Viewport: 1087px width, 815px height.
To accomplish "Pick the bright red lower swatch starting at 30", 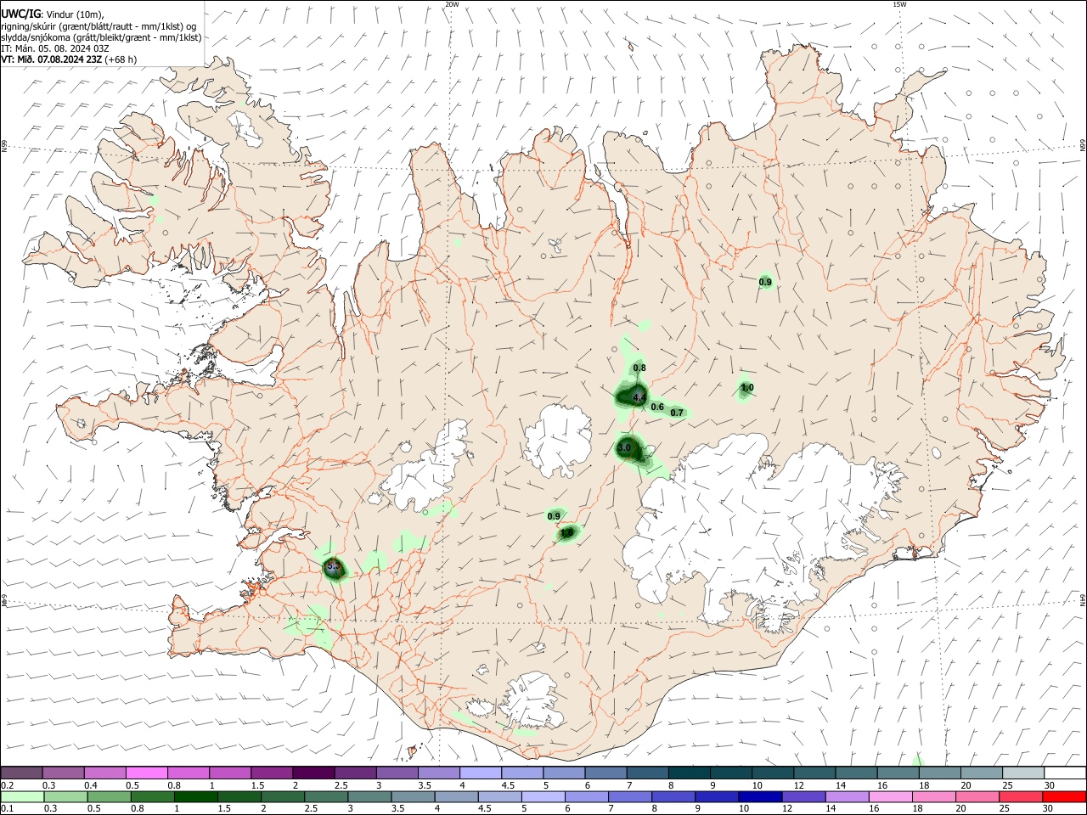I will click(x=1064, y=796).
